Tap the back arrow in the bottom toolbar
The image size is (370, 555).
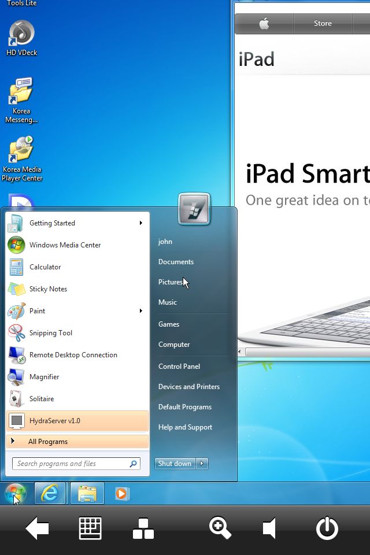pyautogui.click(x=37, y=528)
